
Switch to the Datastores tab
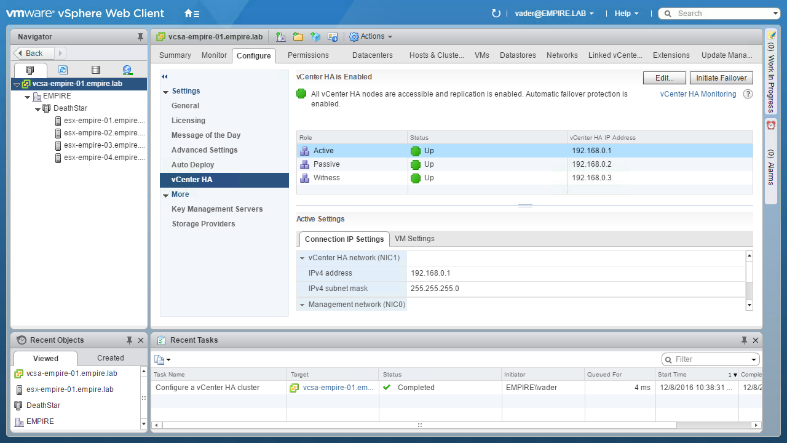518,55
